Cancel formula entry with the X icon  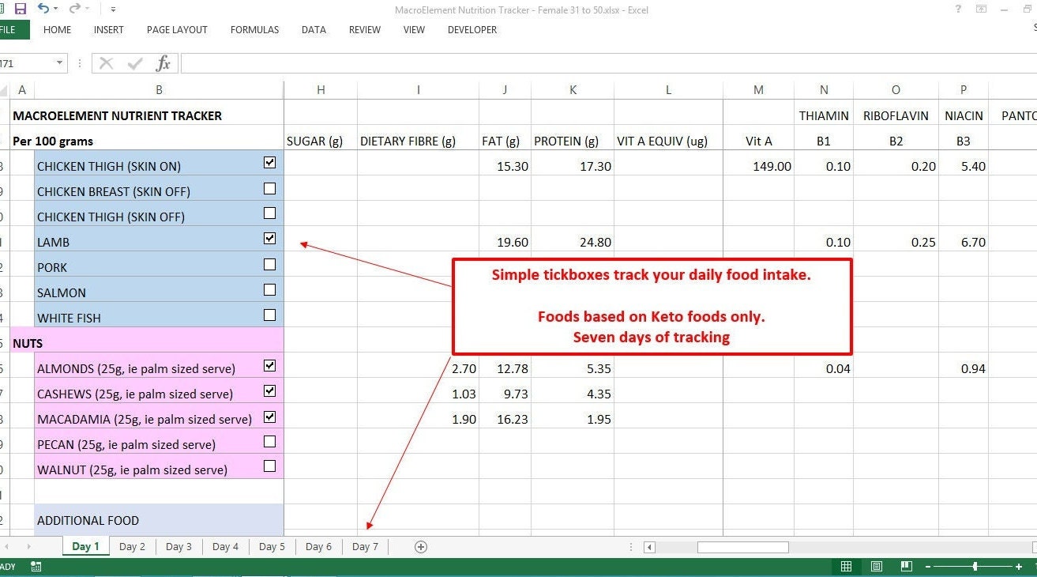[x=107, y=63]
